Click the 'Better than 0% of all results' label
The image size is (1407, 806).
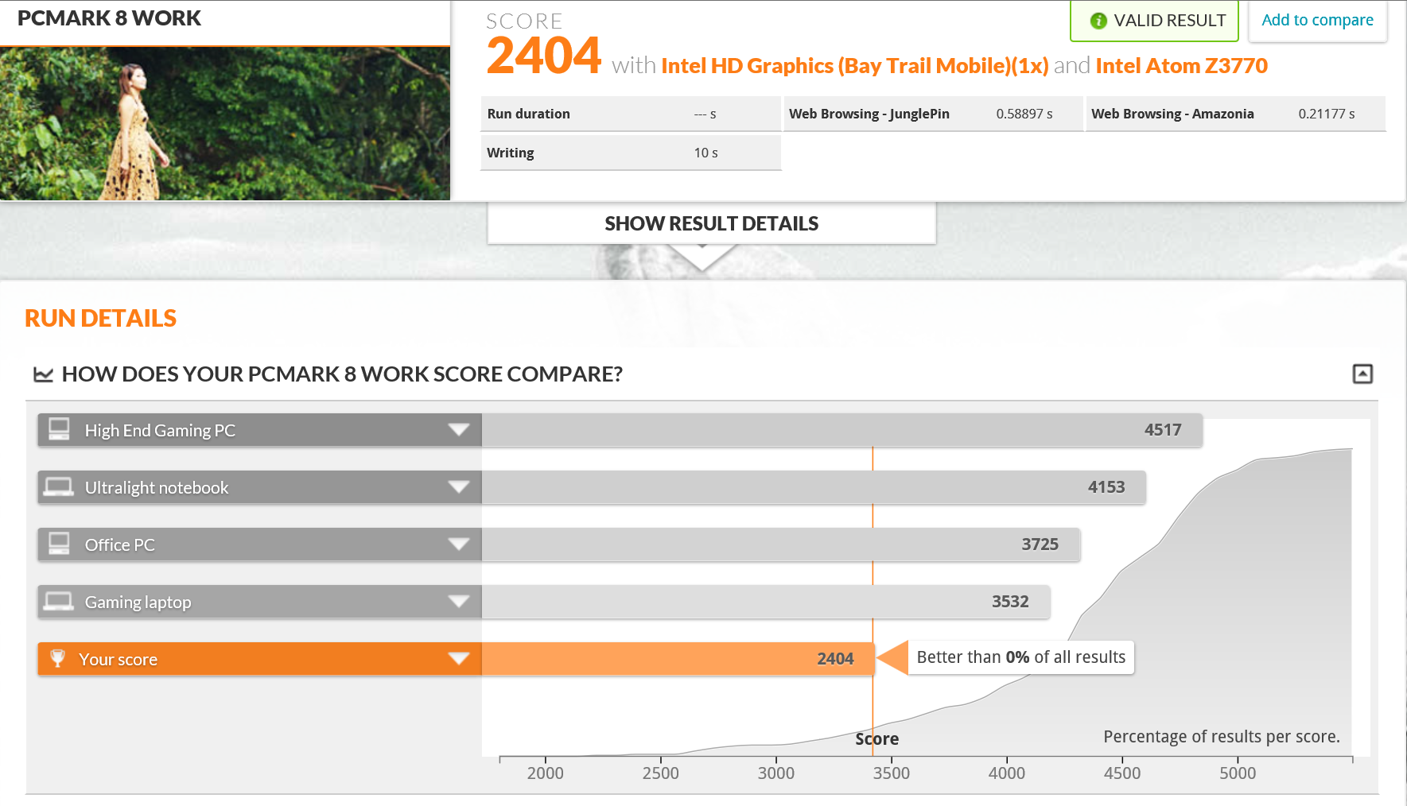point(1020,657)
